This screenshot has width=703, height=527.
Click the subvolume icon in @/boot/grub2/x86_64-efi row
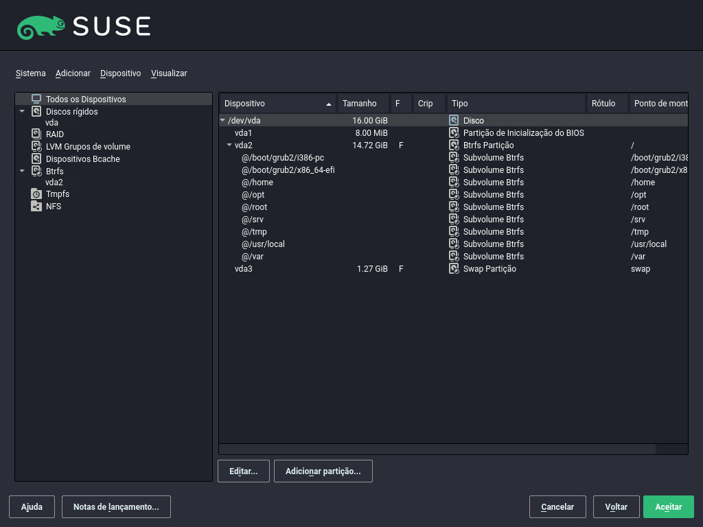pos(454,170)
